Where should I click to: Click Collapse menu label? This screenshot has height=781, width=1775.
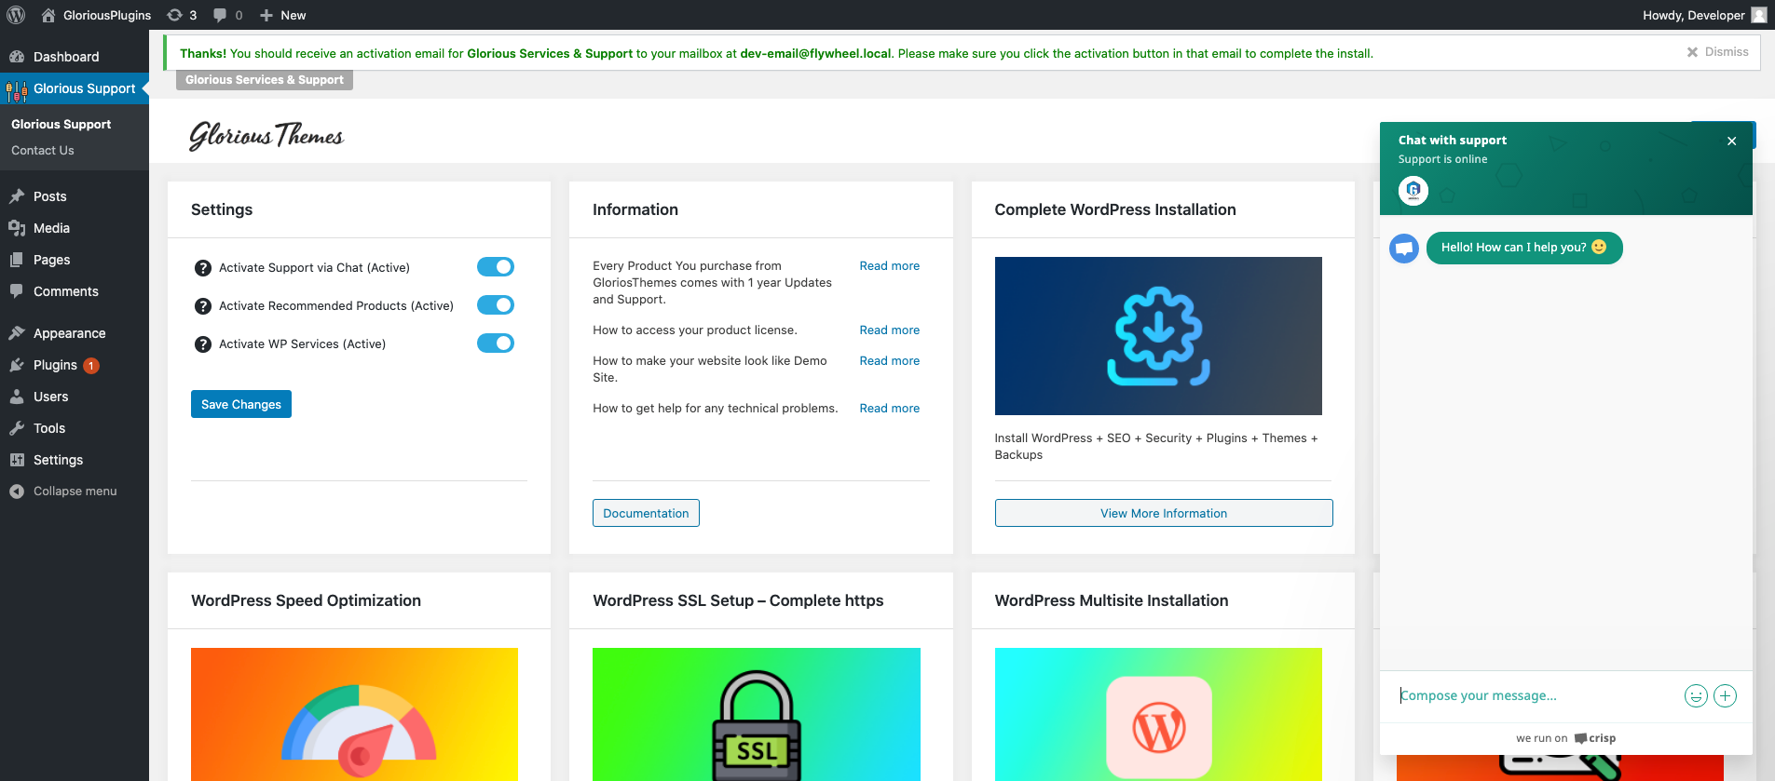tap(75, 491)
